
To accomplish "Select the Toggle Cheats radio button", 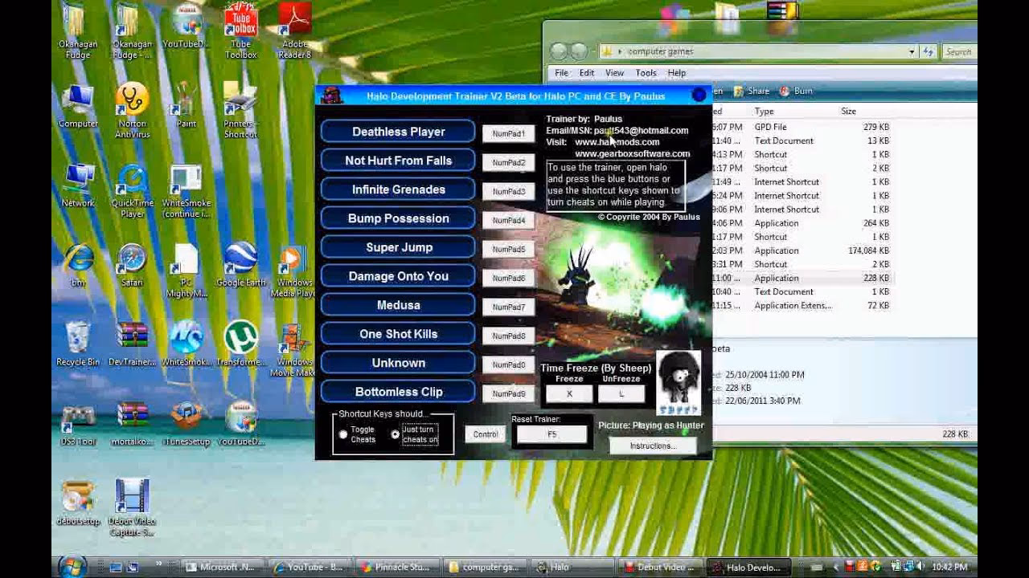I will (343, 434).
